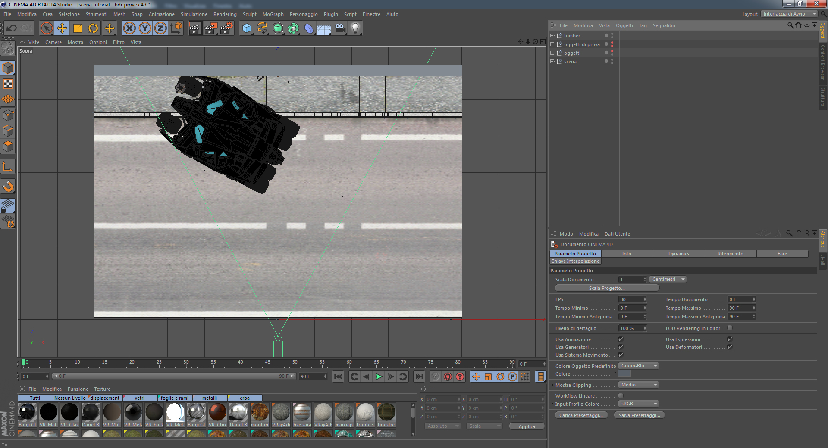Open Colore Oggetto Predefinito dropdown
Screen dimensions: 828x448
639,366
